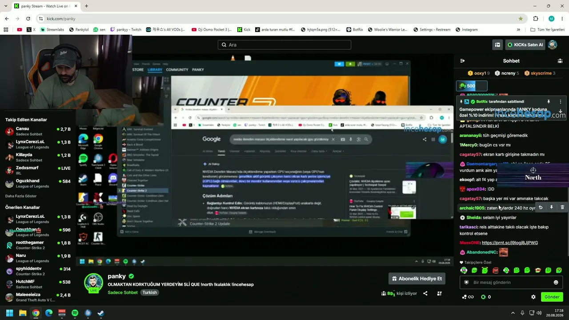Pin archaic1905's chat message

tap(552, 208)
